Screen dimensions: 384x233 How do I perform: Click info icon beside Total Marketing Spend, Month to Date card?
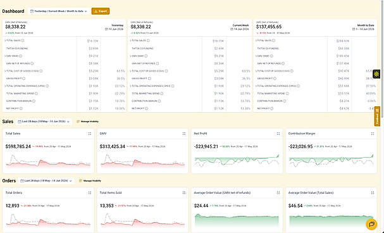click(x=287, y=93)
